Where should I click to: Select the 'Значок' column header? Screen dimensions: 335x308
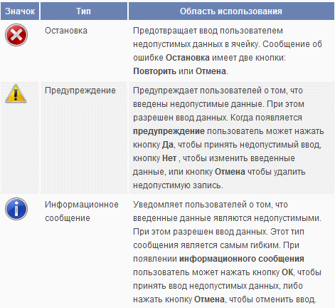click(20, 11)
